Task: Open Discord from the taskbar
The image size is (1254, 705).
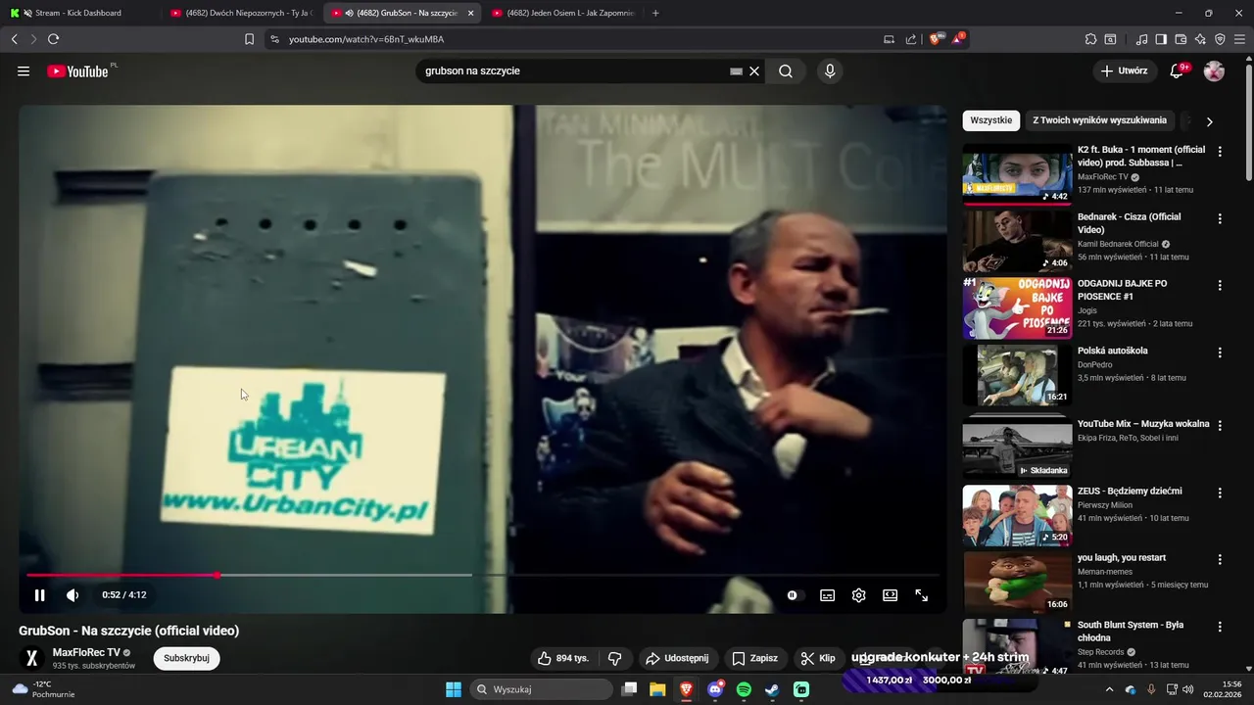Action: click(x=715, y=689)
